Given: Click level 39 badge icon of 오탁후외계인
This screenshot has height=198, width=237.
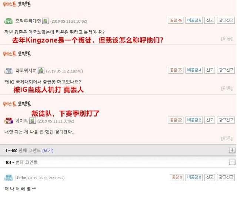Looking at the screenshot, I should (x=9, y=21).
